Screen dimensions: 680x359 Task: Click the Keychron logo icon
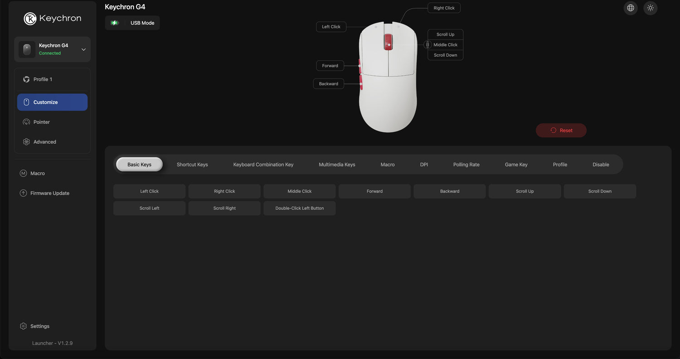pyautogui.click(x=30, y=19)
